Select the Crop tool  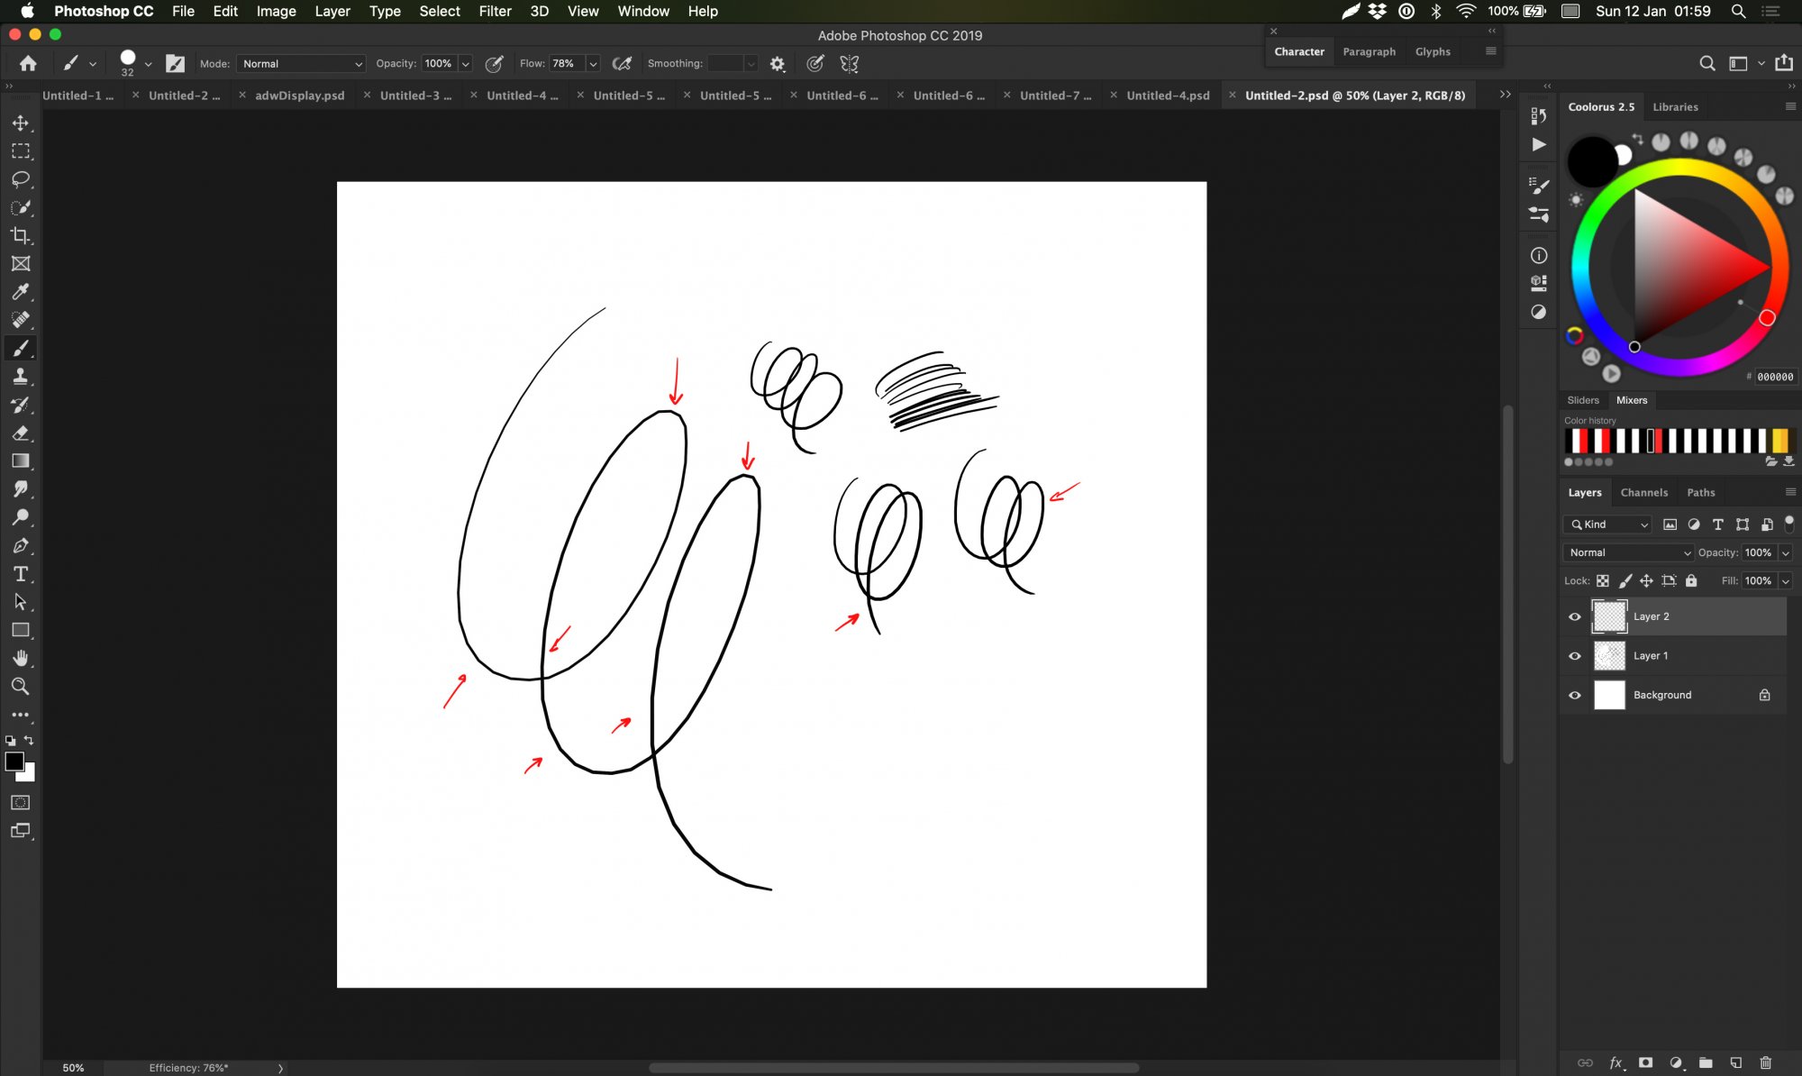click(x=21, y=236)
